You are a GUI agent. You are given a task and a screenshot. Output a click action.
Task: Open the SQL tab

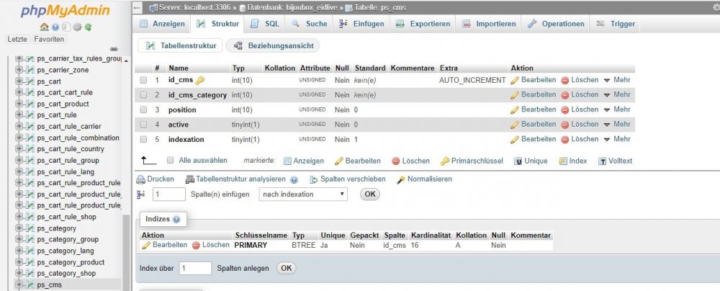click(265, 24)
